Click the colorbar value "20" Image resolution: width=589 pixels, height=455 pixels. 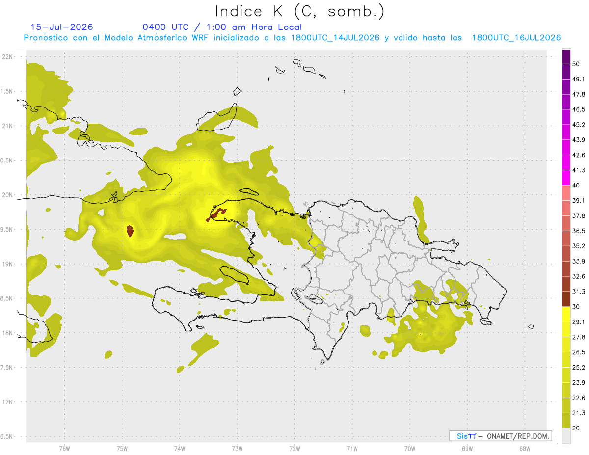coord(576,428)
